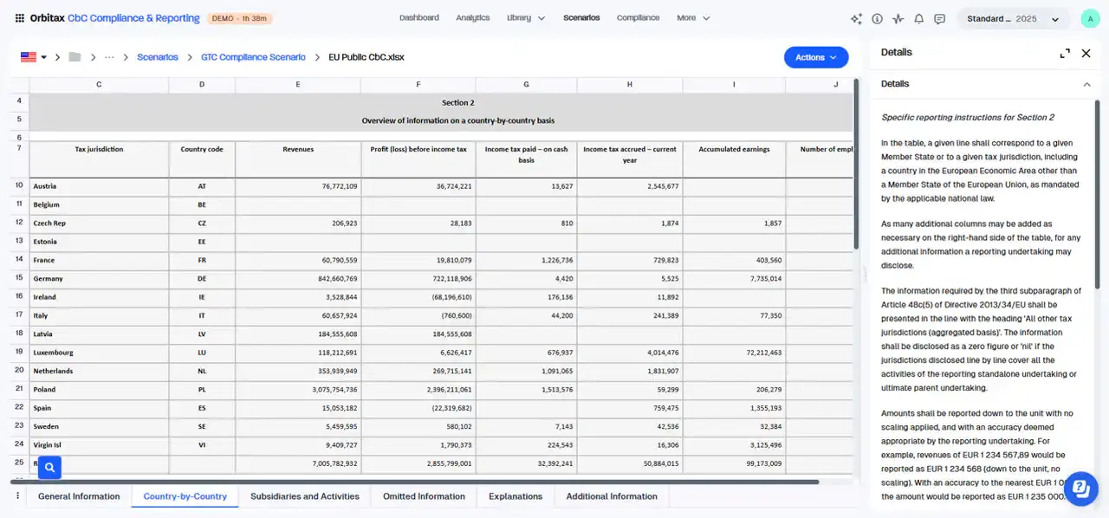The width and height of the screenshot is (1109, 518).
Task: Click the blue search magnifier button
Action: (50, 468)
